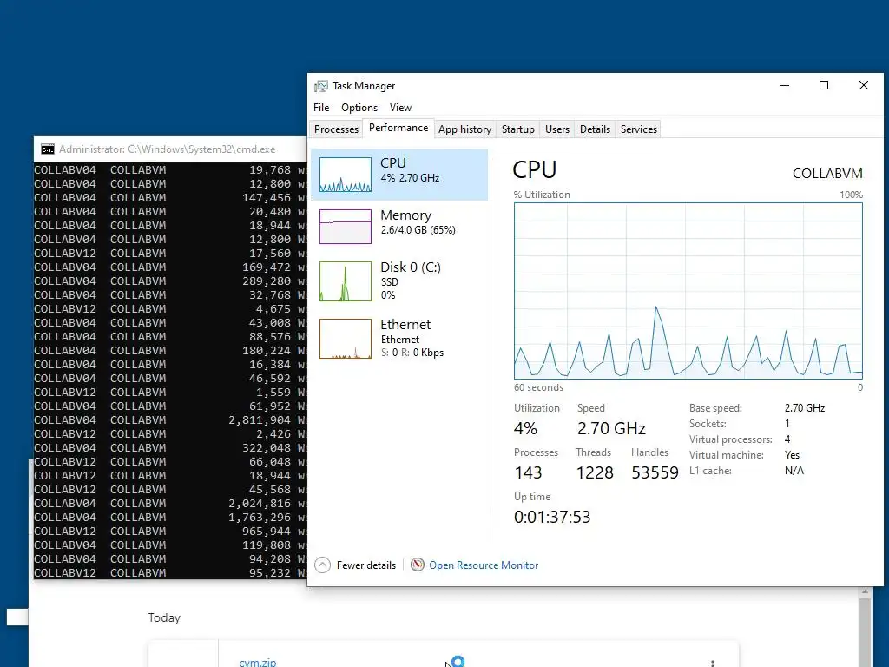Minimize the Task Manager window
The height and width of the screenshot is (667, 889).
[x=785, y=86]
